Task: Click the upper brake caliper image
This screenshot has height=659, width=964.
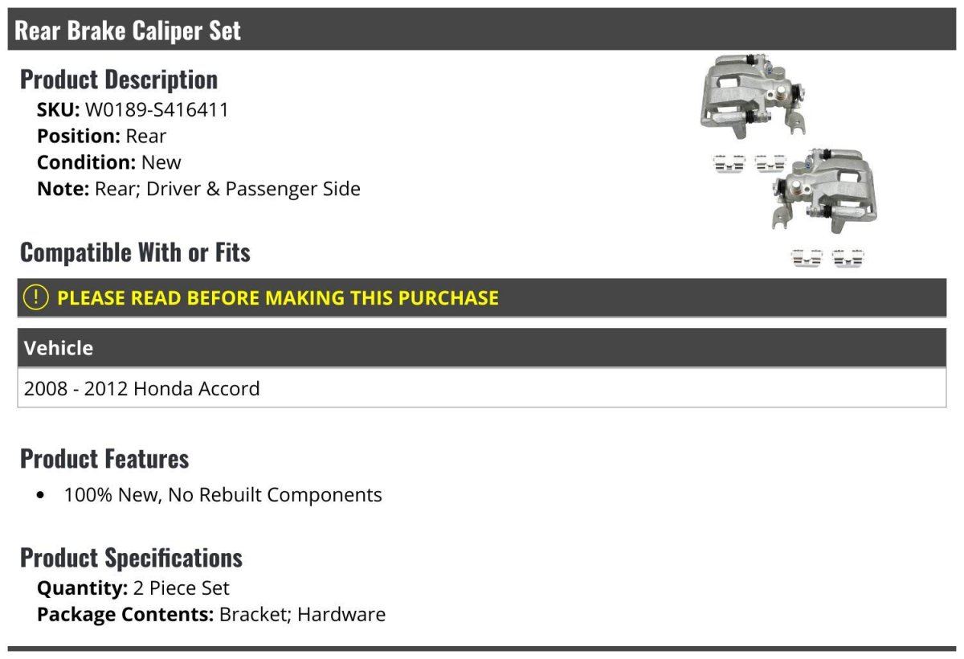Action: (751, 96)
